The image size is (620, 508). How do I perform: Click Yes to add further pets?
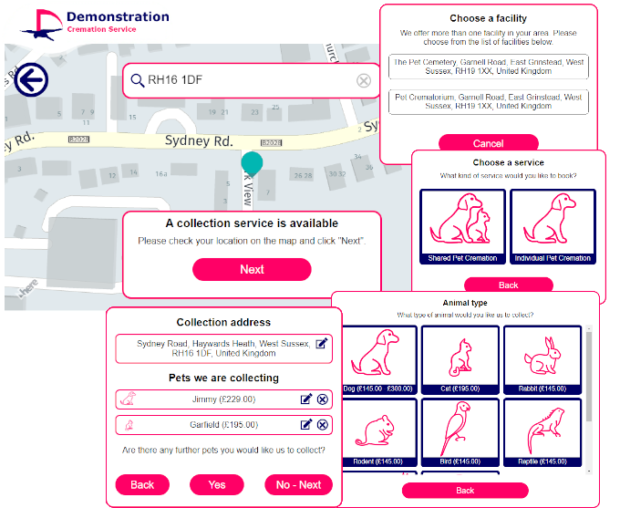[x=217, y=484]
